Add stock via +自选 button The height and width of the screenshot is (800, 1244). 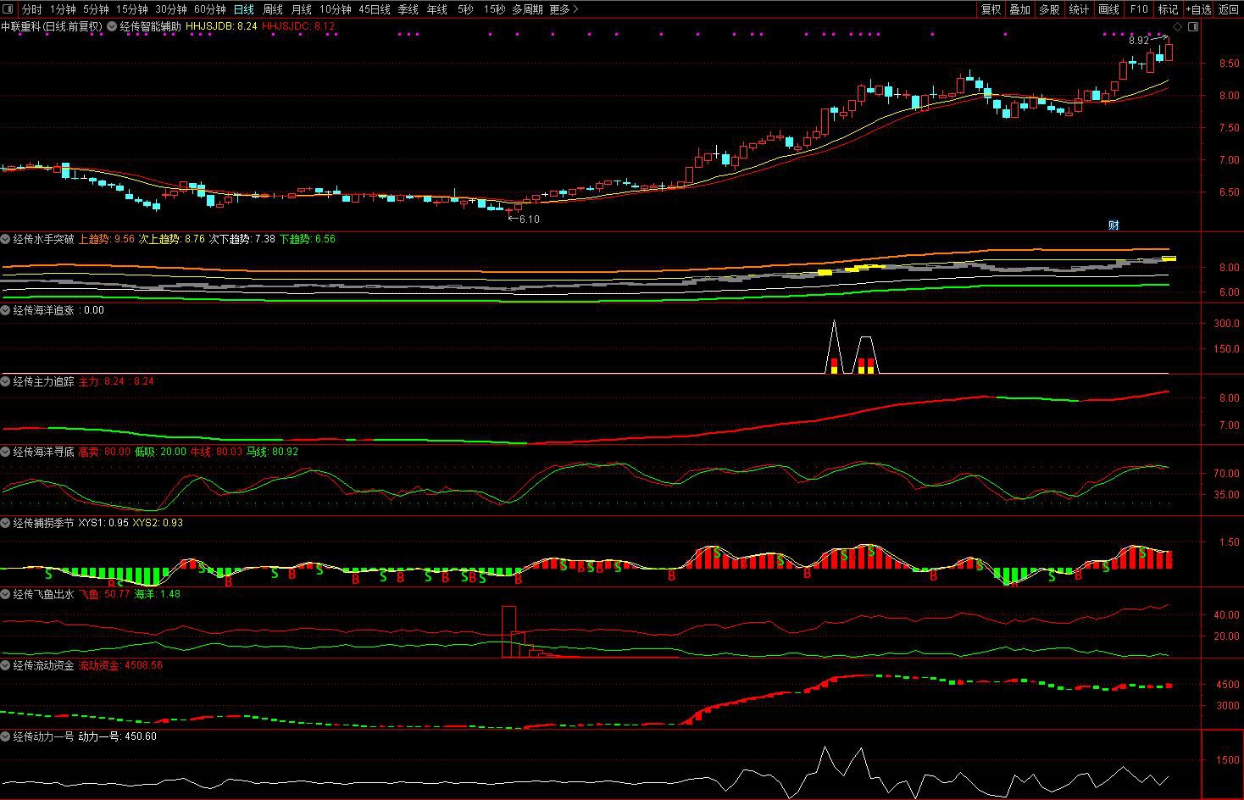(1198, 9)
